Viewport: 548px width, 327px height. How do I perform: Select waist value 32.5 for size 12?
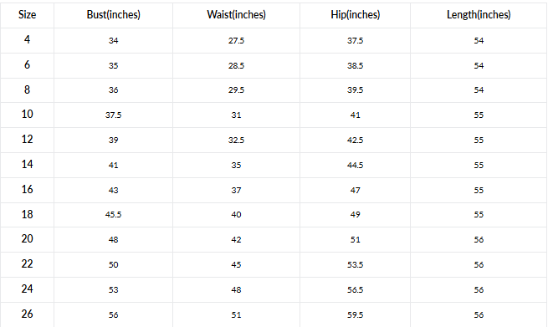tap(236, 141)
